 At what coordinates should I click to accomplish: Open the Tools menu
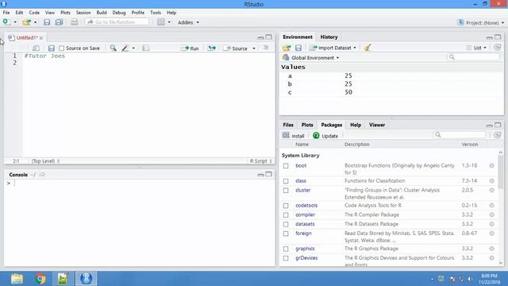click(x=156, y=13)
